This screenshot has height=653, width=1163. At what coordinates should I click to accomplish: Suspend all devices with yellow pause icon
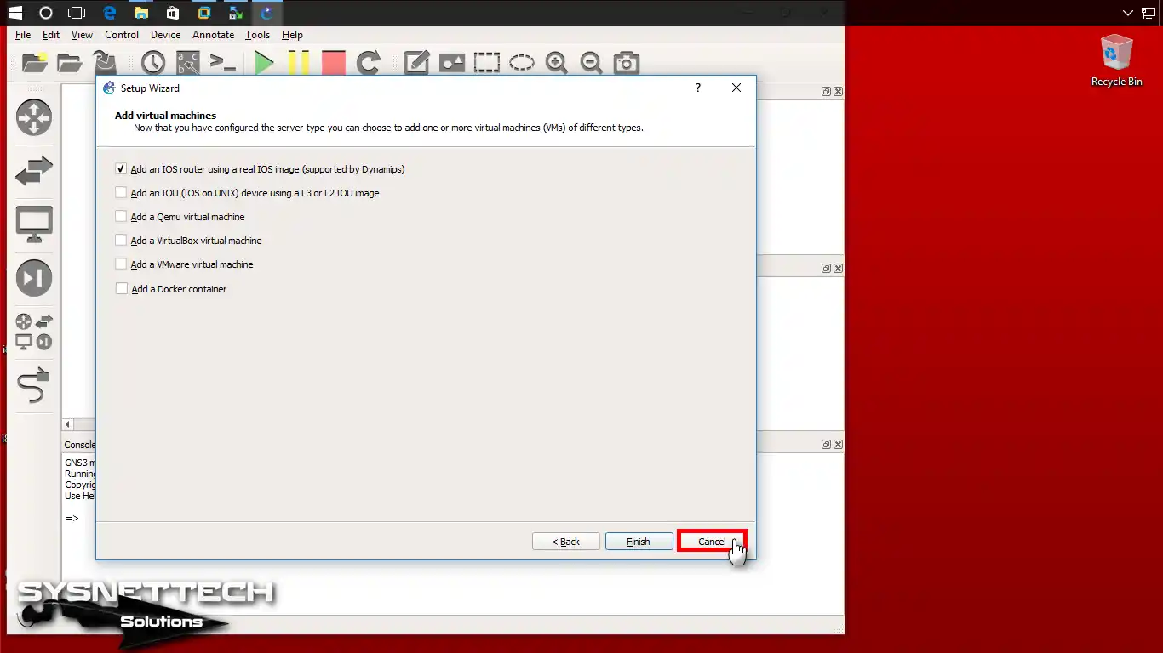[299, 62]
